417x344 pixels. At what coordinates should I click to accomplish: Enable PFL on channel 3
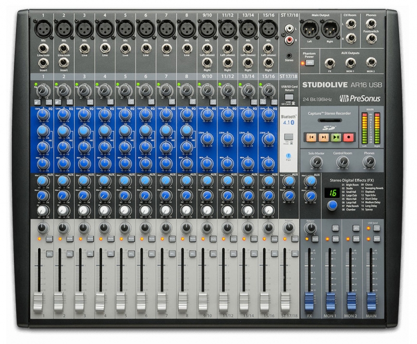[x=90, y=254]
